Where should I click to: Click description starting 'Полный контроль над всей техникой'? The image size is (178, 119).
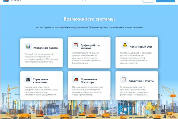click(41, 58)
